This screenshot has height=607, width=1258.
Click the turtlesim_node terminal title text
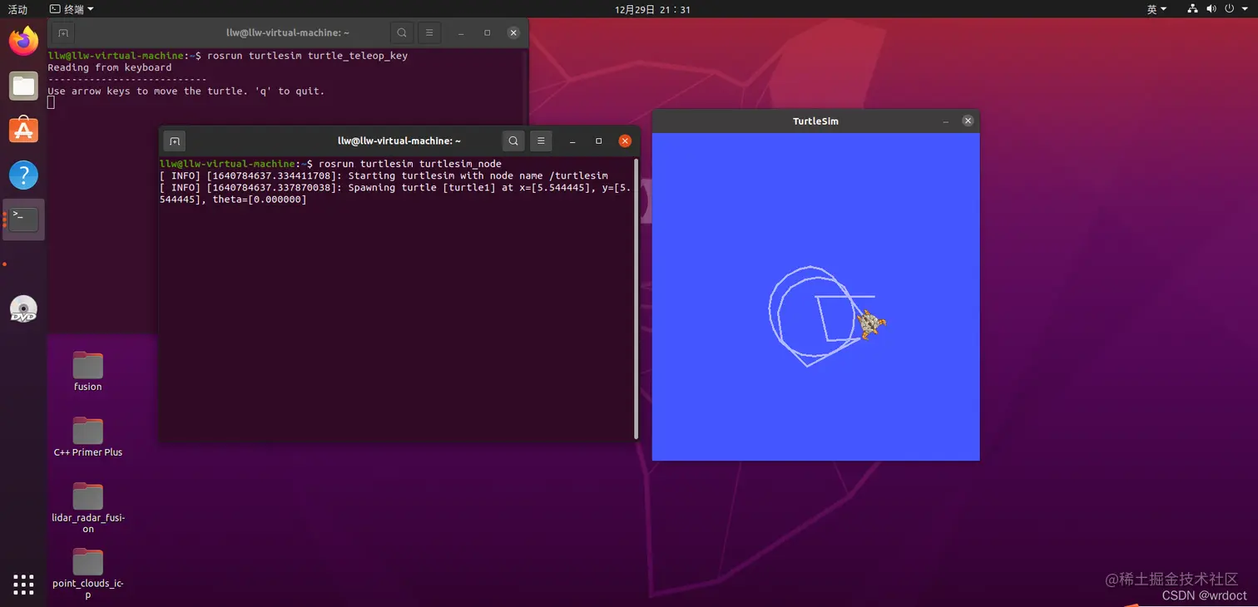[x=399, y=141]
